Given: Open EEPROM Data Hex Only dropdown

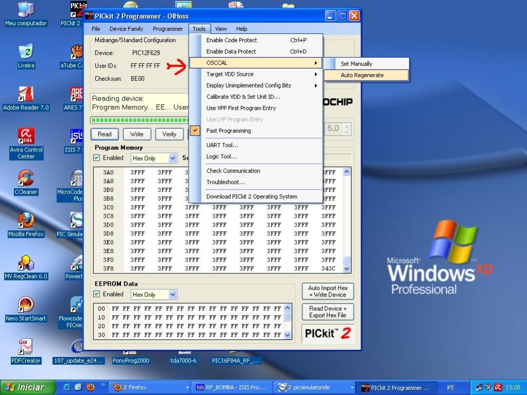Looking at the screenshot, I should tap(173, 295).
